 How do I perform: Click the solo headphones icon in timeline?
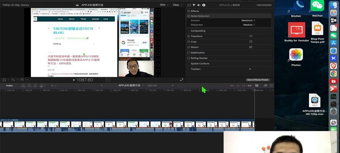[244, 86]
